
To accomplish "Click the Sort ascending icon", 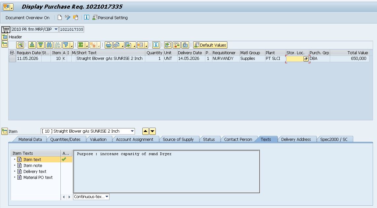I will (32, 45).
